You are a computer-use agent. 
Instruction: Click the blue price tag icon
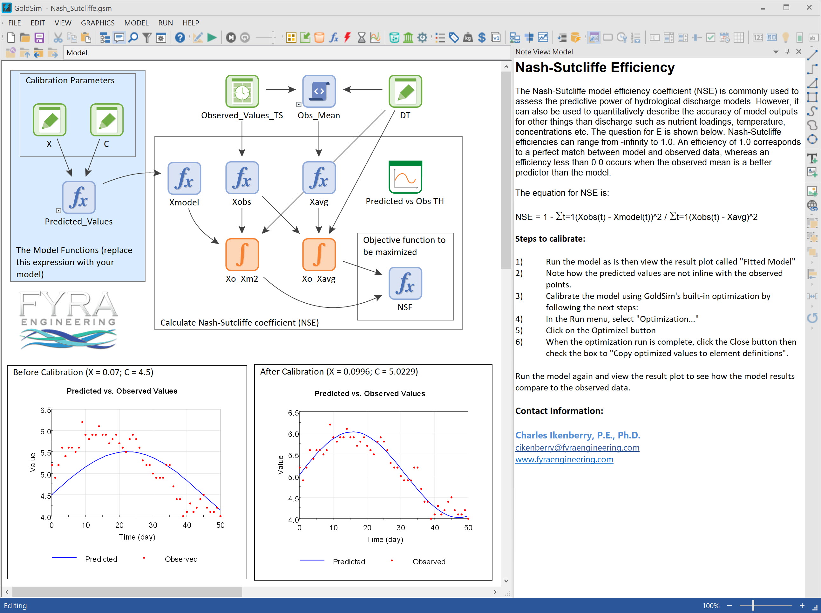click(x=454, y=38)
